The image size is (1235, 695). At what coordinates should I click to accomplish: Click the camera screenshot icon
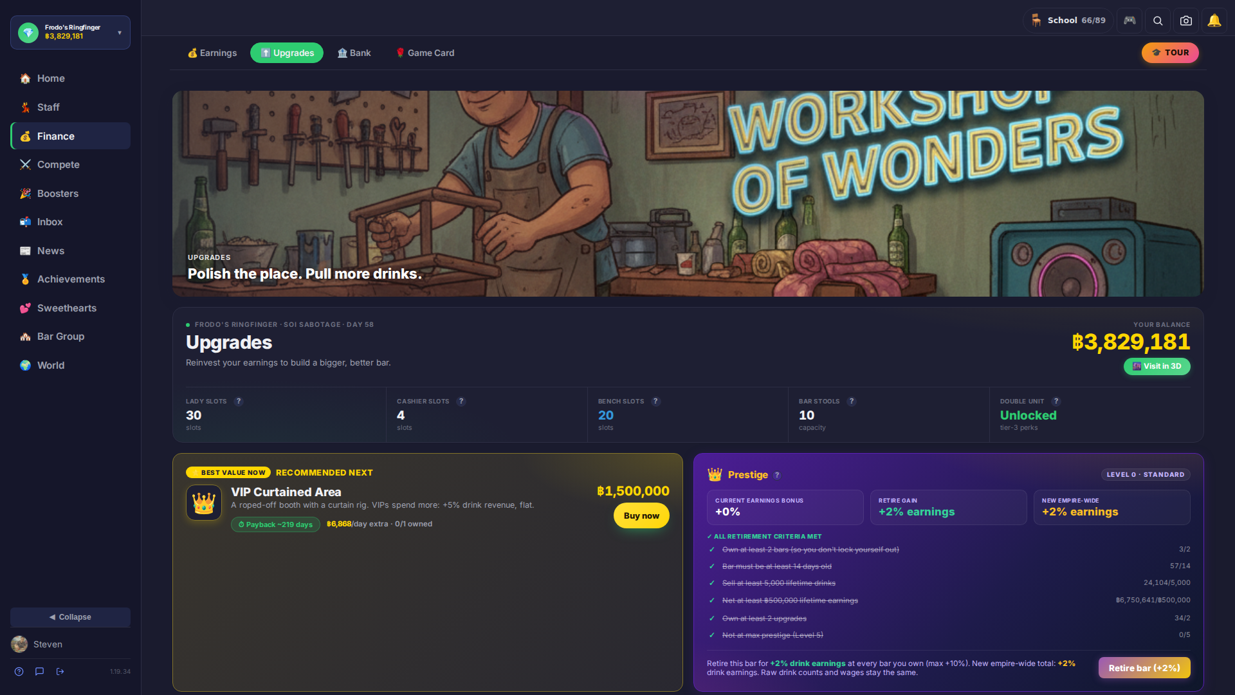pos(1186,21)
